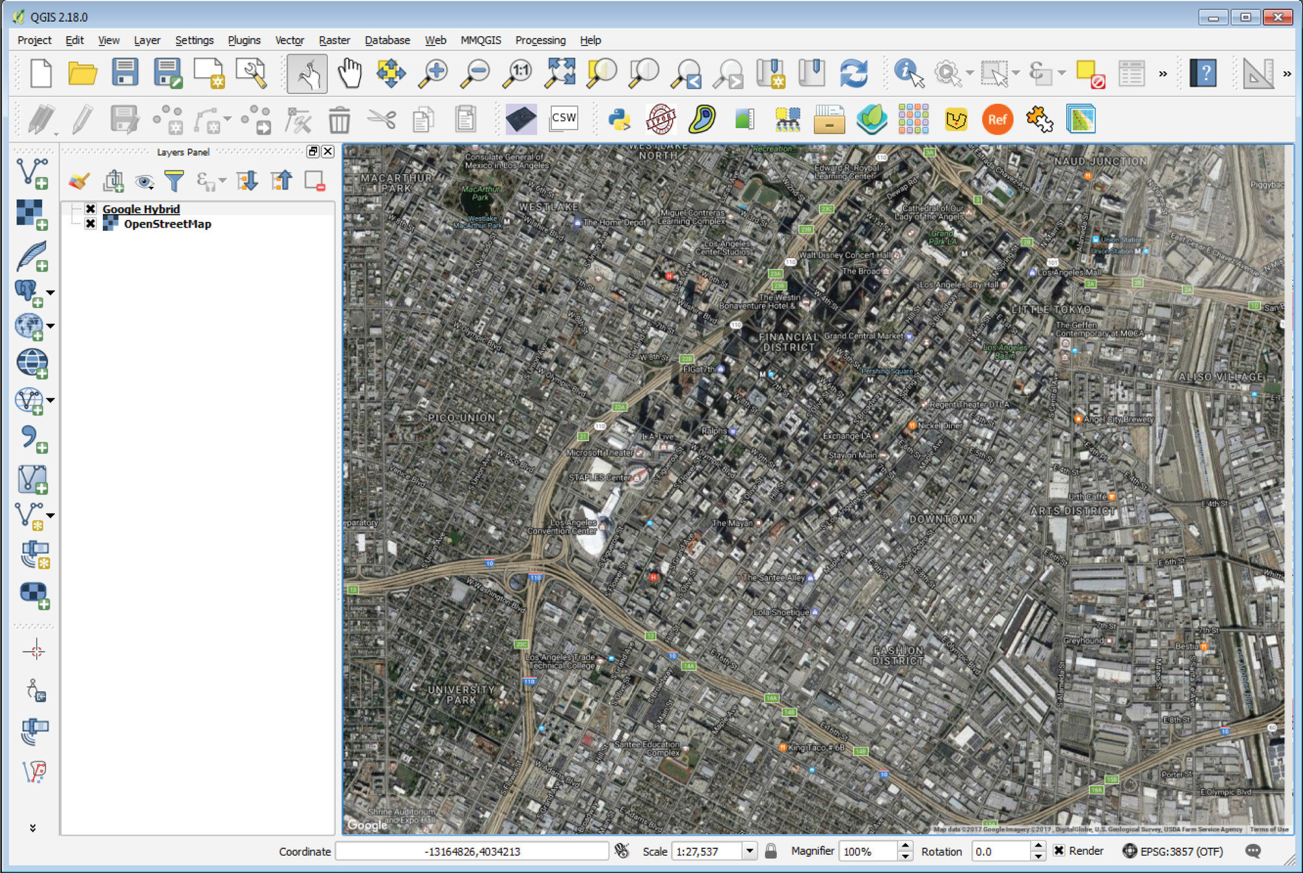1303x873 pixels.
Task: Click the Terms of Use map link
Action: (1269, 829)
